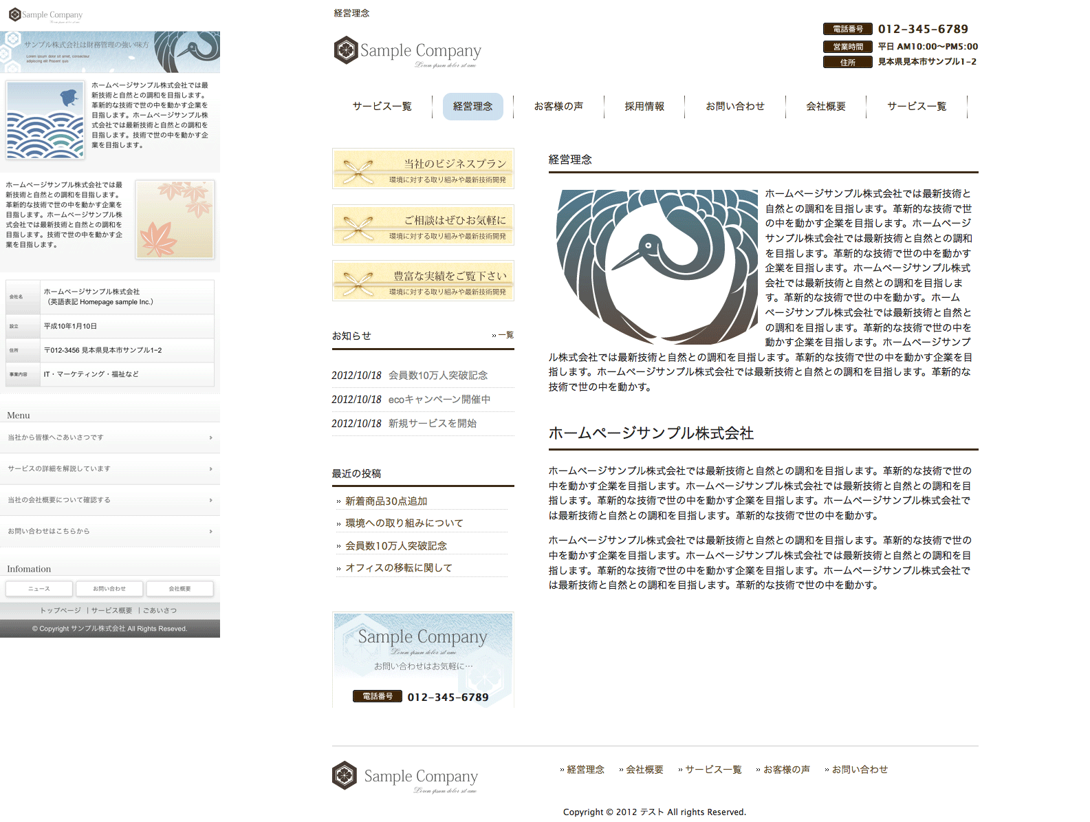Click the footer Sample Company logo
Screen dimensions: 1090x822
(x=405, y=777)
